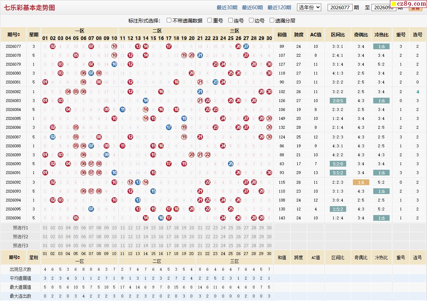Viewport: 427px width, 301px height.
Task: Click the highlighted 1:6 odd-even cell in row 2026092
Action: click(361, 182)
